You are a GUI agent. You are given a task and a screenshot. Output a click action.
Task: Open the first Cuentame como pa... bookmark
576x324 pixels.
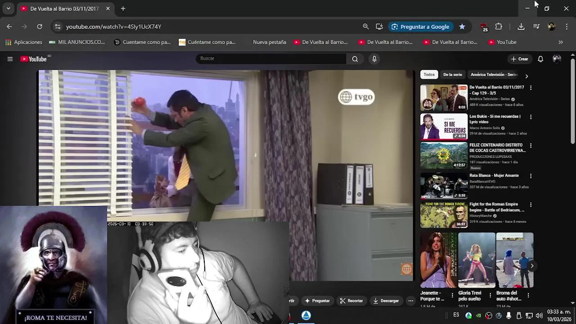[142, 42]
